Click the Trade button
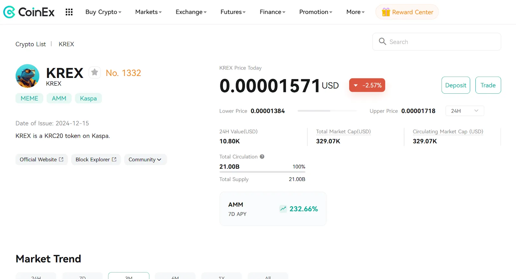The width and height of the screenshot is (516, 279). coord(488,85)
